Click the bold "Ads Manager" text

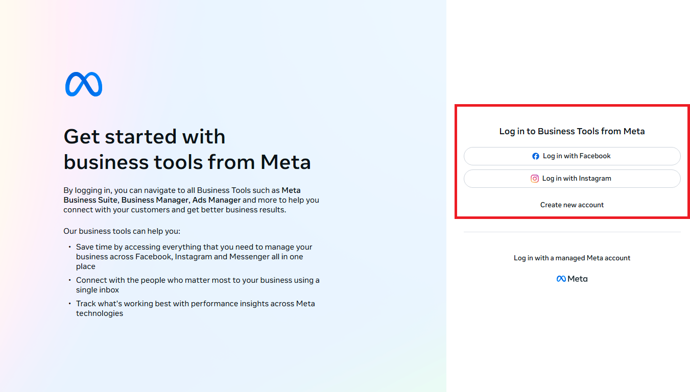(217, 200)
